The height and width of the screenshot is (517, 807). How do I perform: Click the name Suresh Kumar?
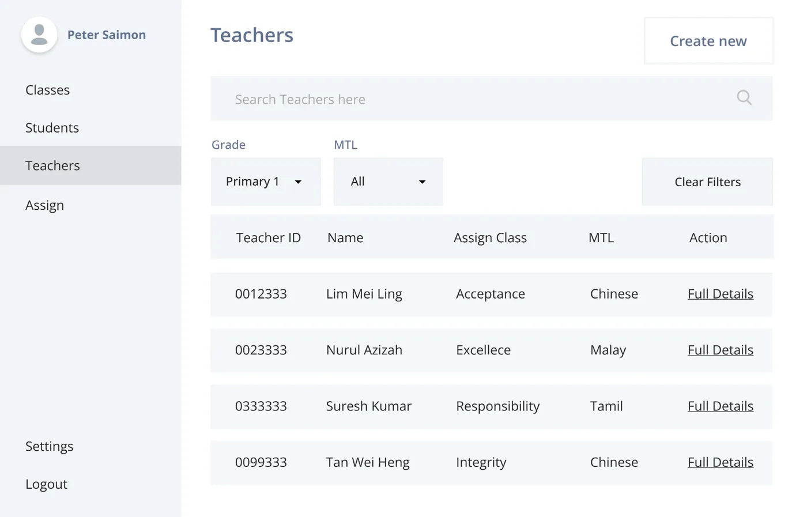[368, 406]
